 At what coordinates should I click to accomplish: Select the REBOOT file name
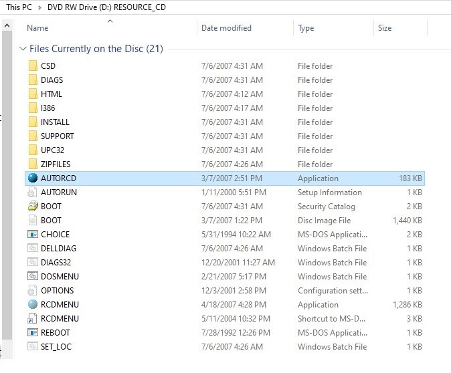click(x=56, y=333)
